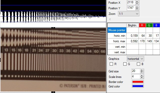Click the Position Y input field
This screenshot has height=93, width=160.
point(131,8)
